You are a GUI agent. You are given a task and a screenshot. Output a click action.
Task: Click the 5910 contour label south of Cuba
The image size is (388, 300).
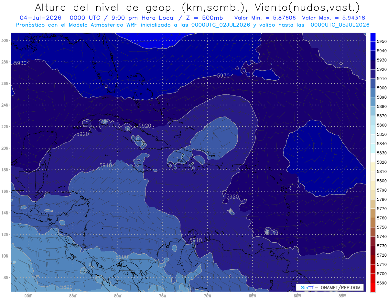[105, 165]
